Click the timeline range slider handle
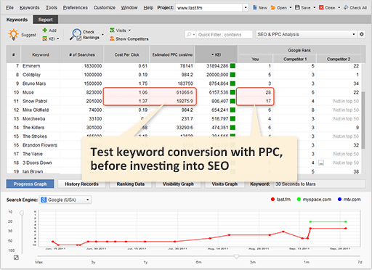Viewport: 372px width, 270px height. coord(237,256)
